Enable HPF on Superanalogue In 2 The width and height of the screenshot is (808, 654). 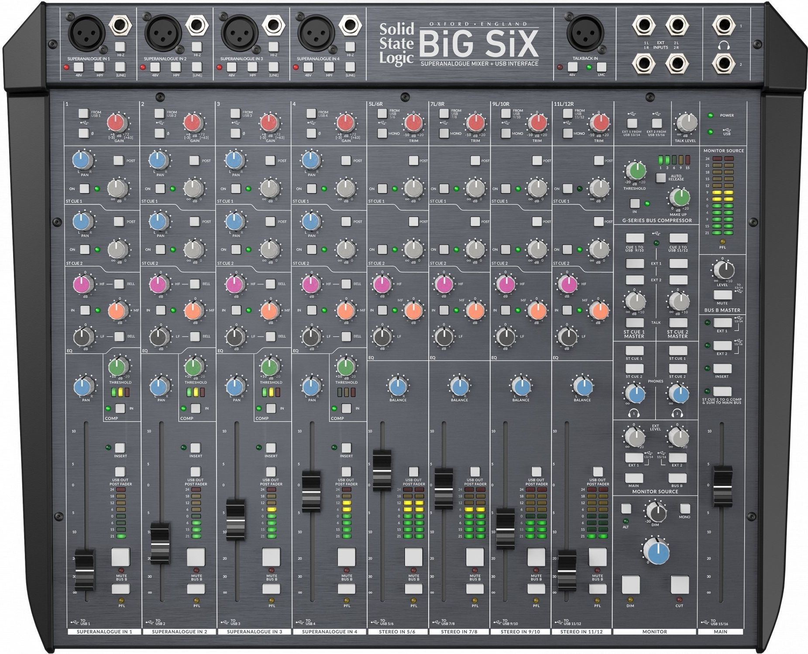(176, 67)
